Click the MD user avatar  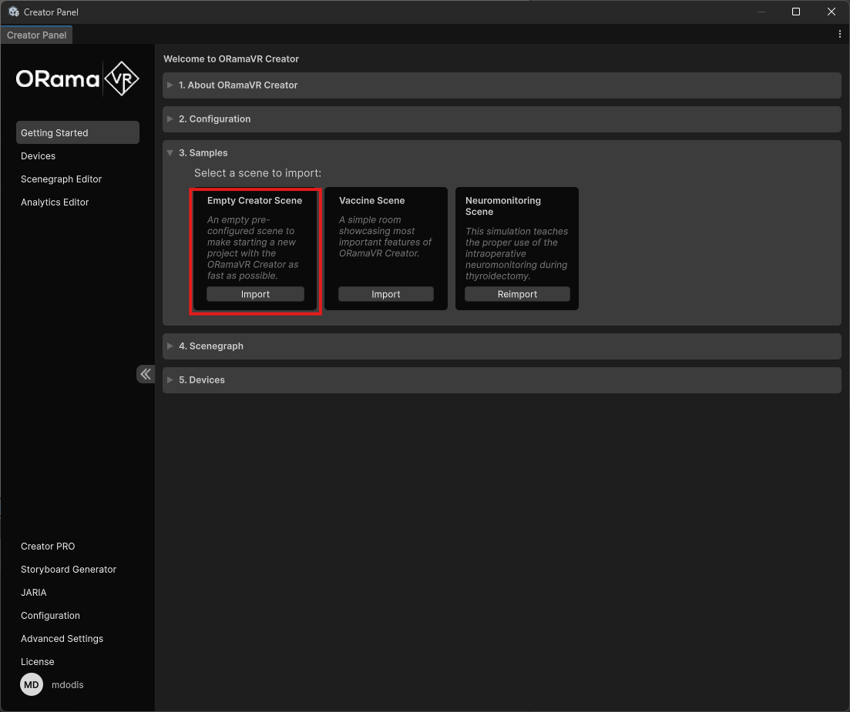coord(32,684)
